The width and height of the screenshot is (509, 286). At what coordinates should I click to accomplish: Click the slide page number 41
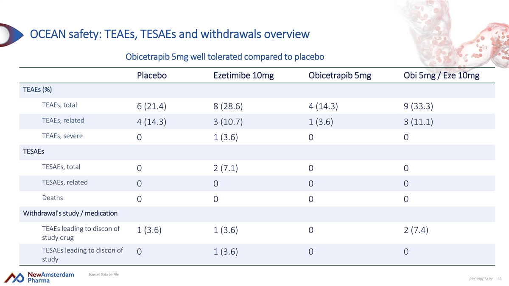click(499, 278)
